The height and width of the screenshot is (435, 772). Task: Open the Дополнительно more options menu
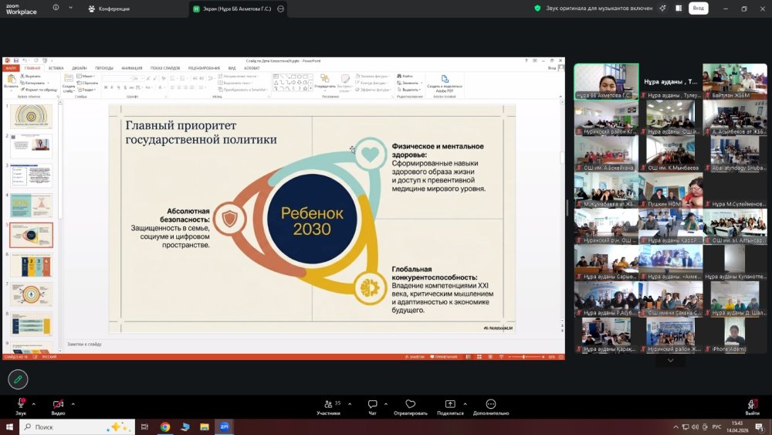coord(491,406)
